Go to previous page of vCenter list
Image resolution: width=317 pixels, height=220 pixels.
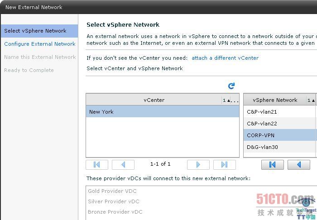[123, 165]
